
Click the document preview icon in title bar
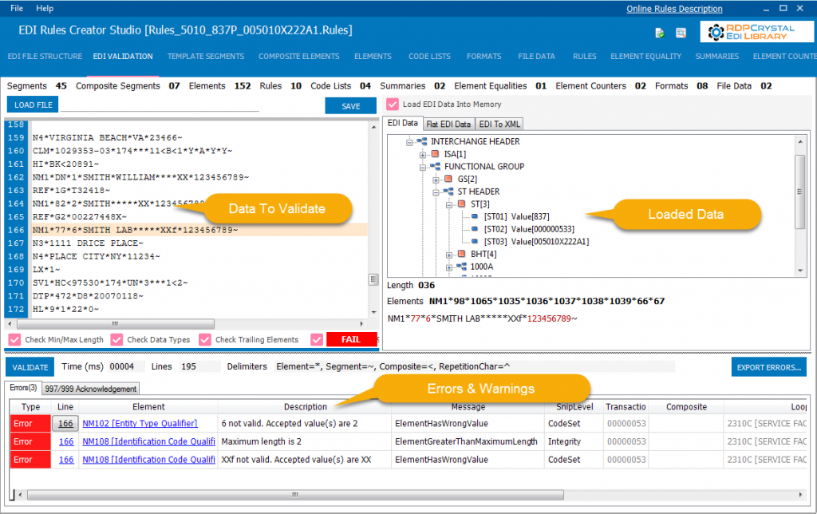coord(681,33)
